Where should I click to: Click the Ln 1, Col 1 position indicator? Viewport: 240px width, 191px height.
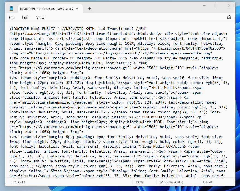tap(18, 182)
